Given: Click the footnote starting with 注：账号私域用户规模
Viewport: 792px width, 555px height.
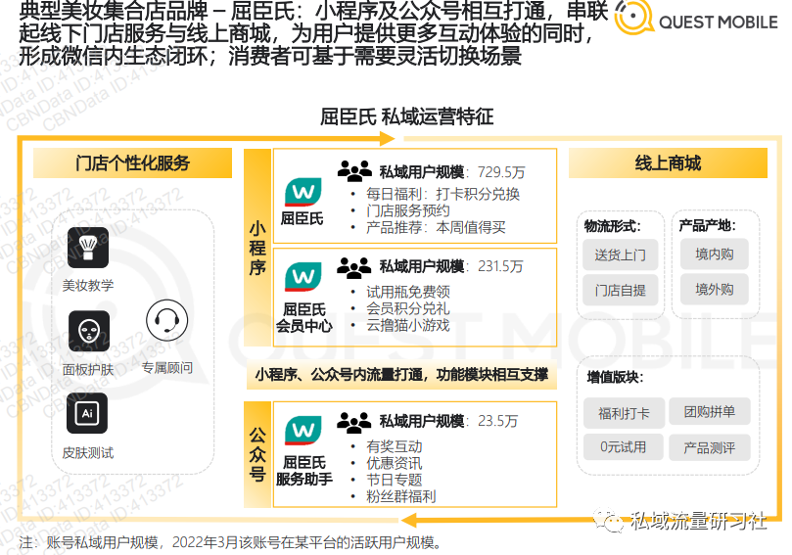Looking at the screenshot, I should tap(231, 542).
